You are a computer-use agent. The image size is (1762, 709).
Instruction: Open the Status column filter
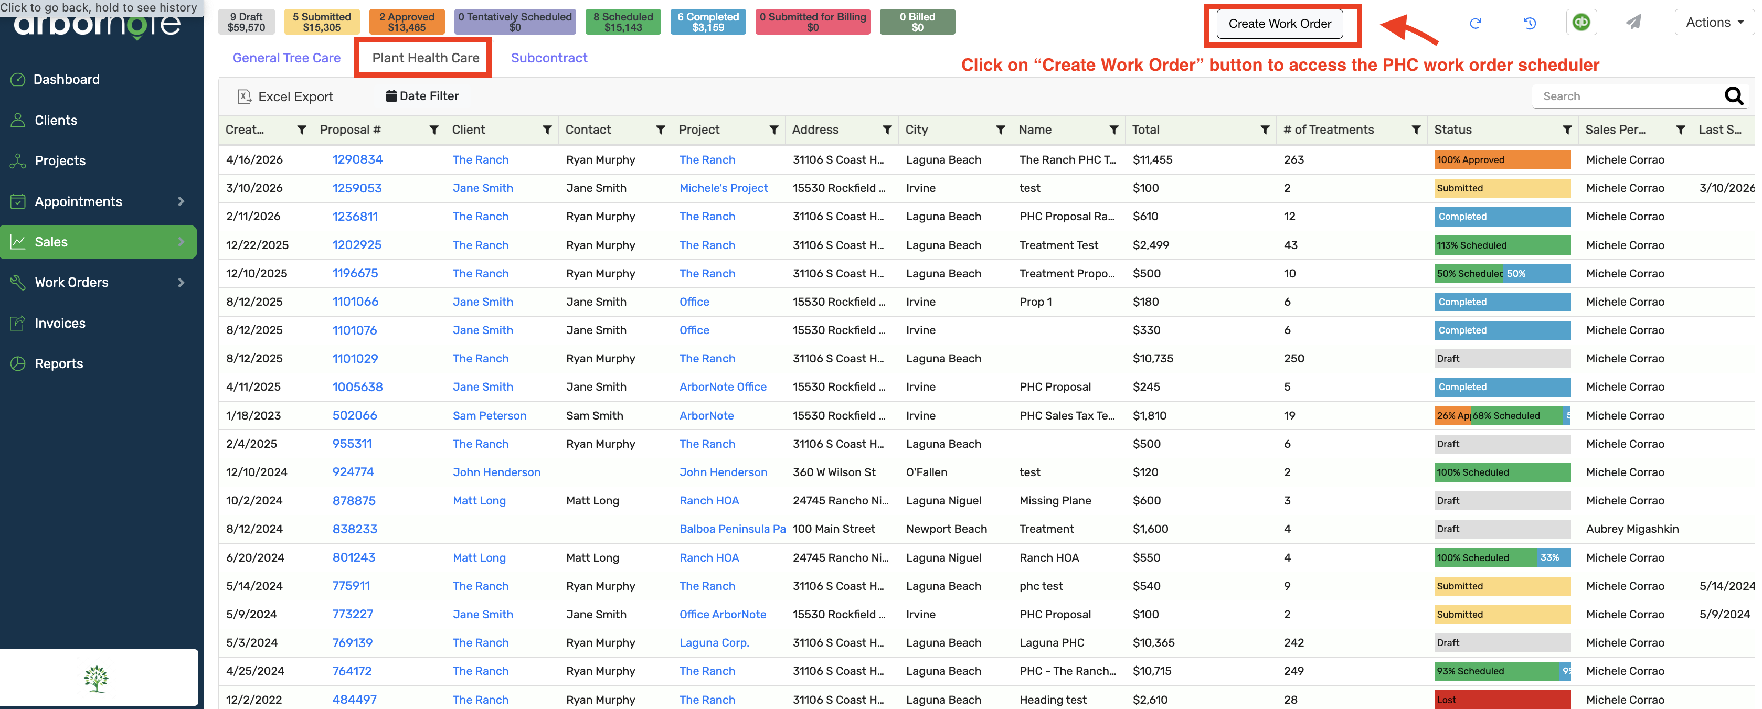[1567, 129]
